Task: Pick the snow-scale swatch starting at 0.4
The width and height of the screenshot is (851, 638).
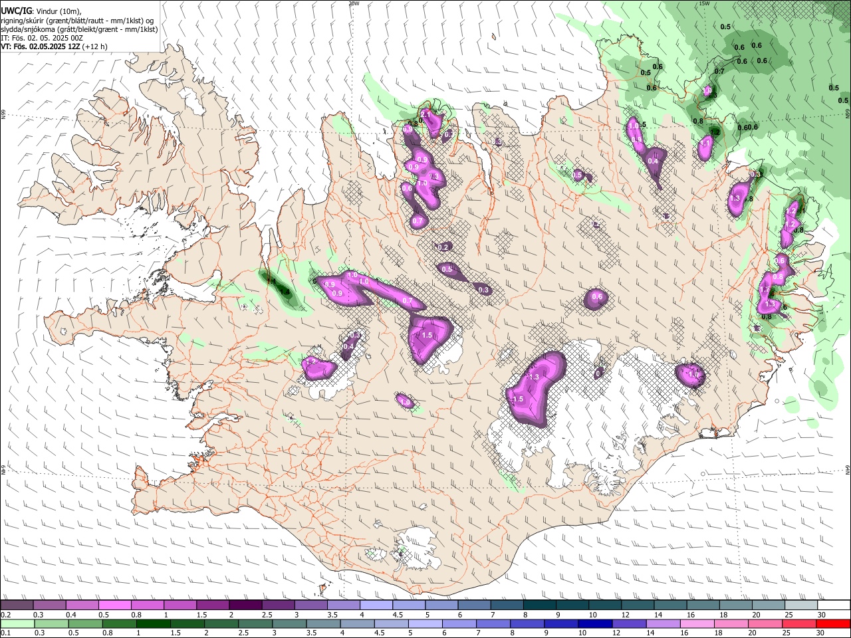Action: point(82,605)
